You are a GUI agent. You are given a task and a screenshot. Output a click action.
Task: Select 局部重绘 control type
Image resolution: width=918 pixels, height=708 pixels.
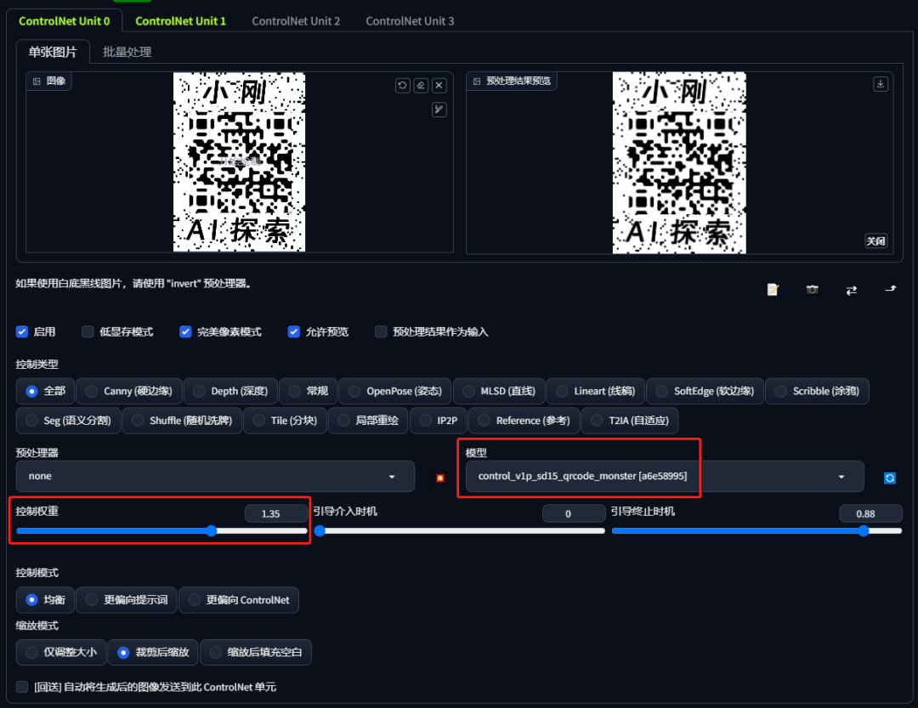click(x=368, y=421)
